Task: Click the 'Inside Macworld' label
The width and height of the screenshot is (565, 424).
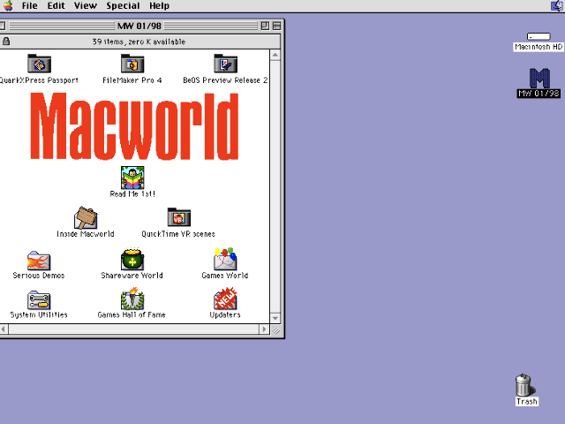Action: 86,234
